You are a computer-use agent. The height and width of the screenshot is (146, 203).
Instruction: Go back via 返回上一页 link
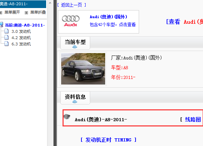coord(72,5)
